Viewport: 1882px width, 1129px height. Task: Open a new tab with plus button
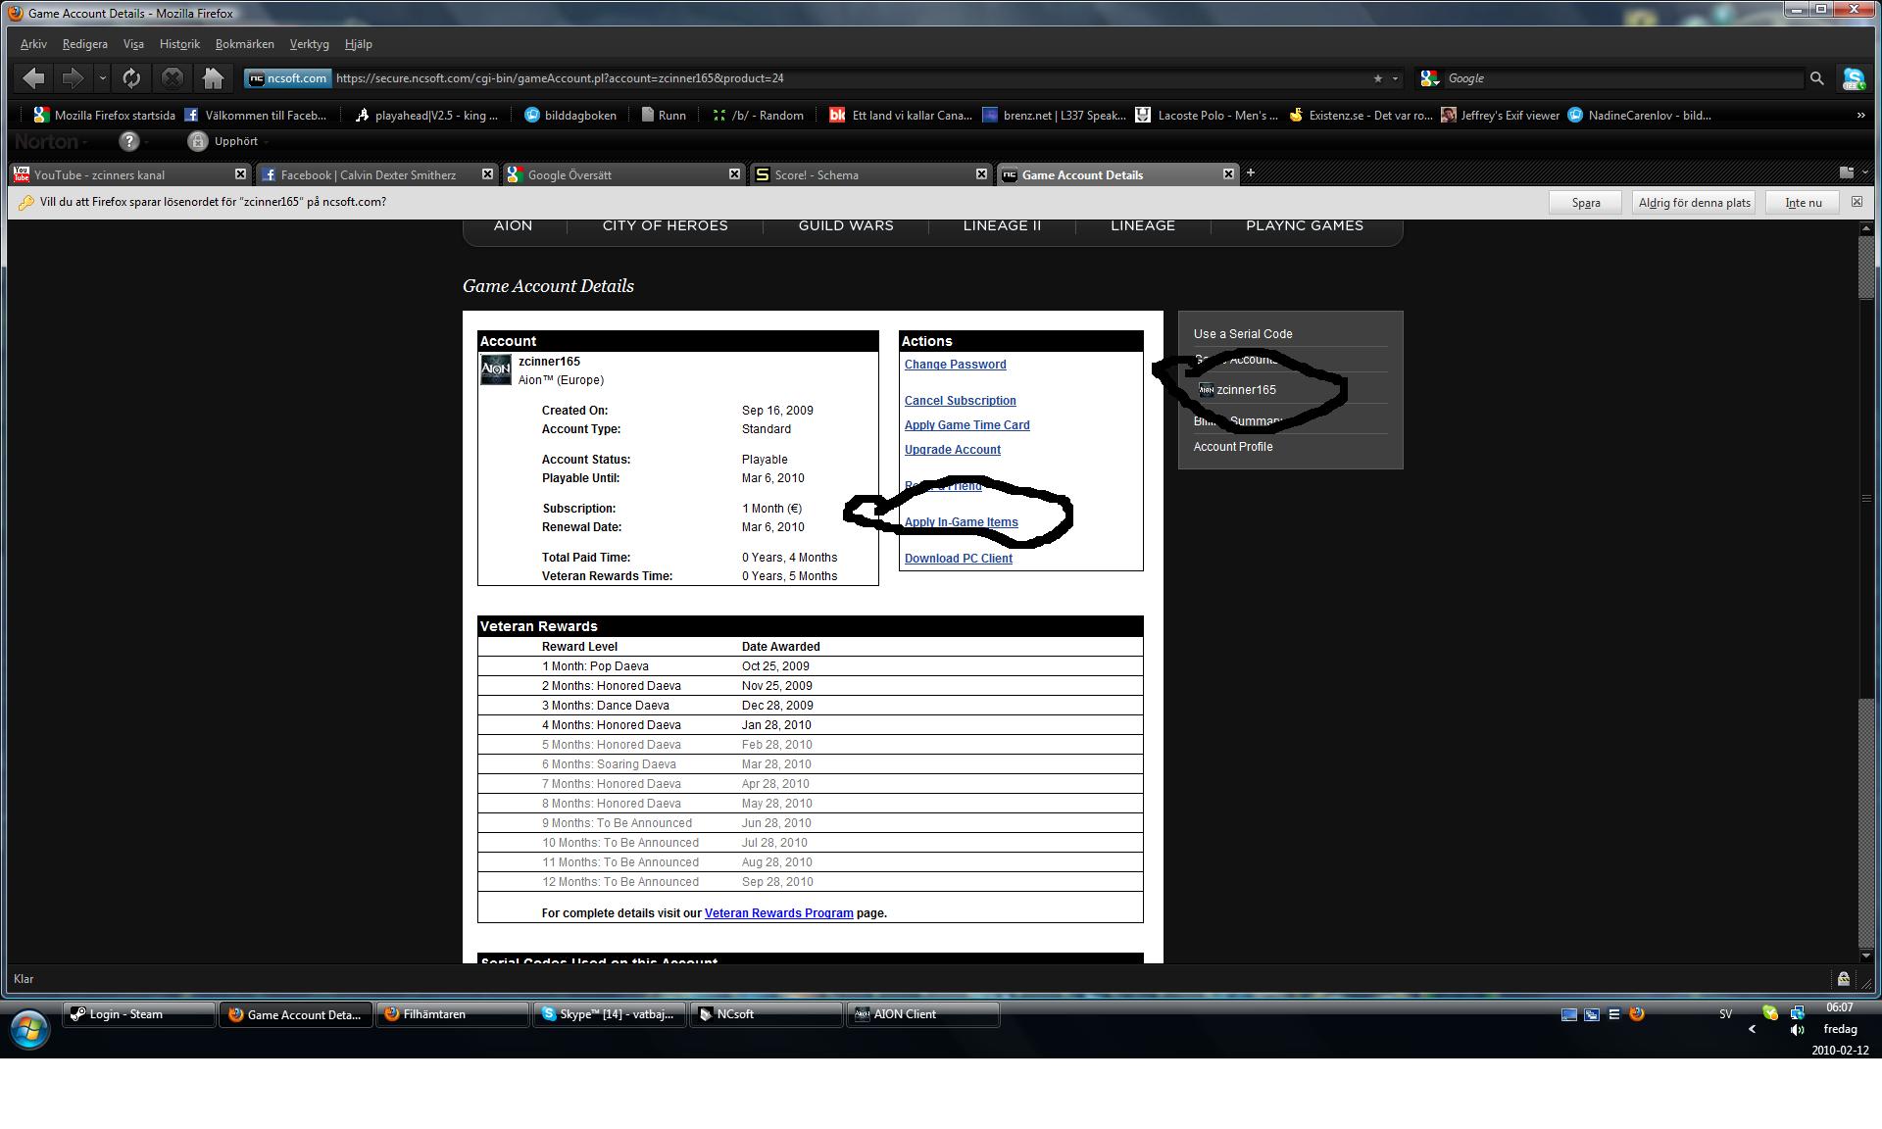coord(1250,173)
